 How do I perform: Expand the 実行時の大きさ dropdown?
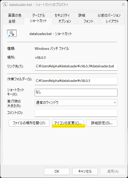[x=76, y=103]
